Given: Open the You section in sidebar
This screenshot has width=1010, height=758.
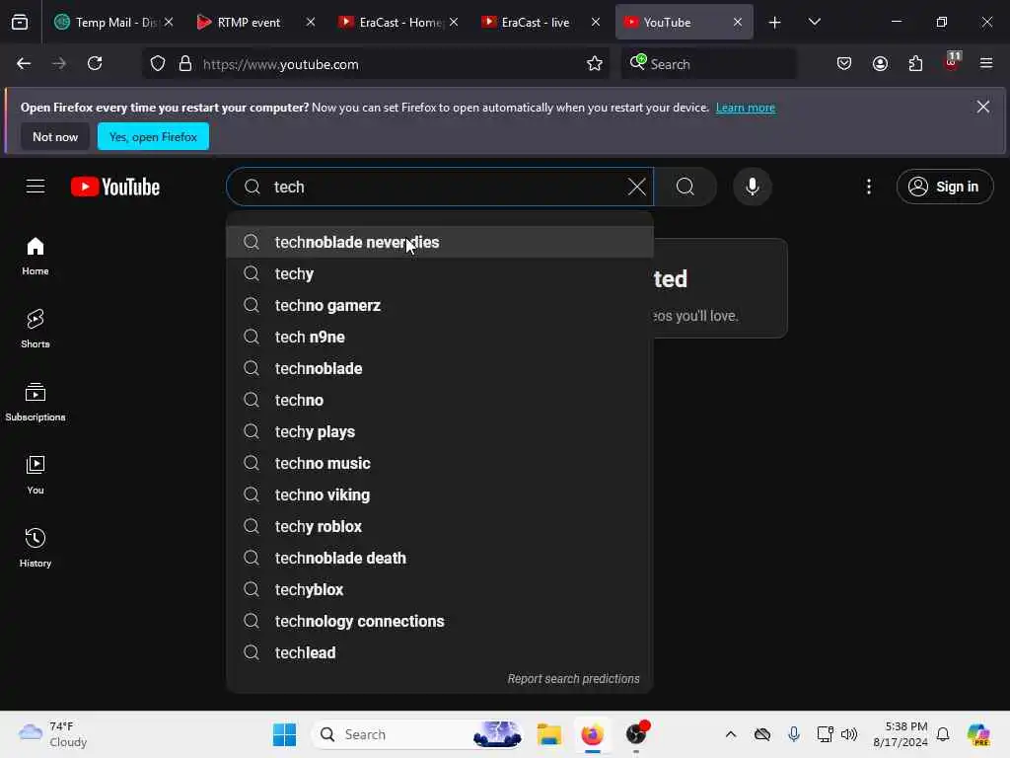Looking at the screenshot, I should 36,475.
